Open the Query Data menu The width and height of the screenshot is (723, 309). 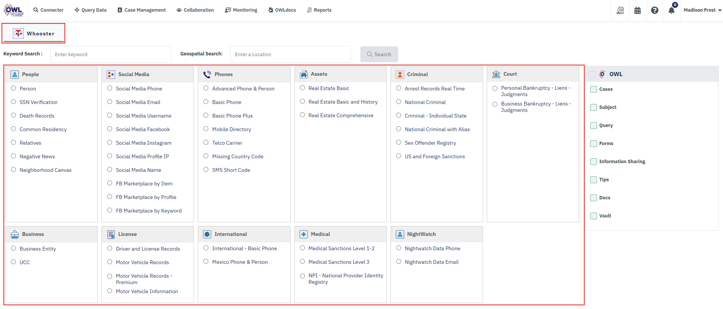[91, 10]
